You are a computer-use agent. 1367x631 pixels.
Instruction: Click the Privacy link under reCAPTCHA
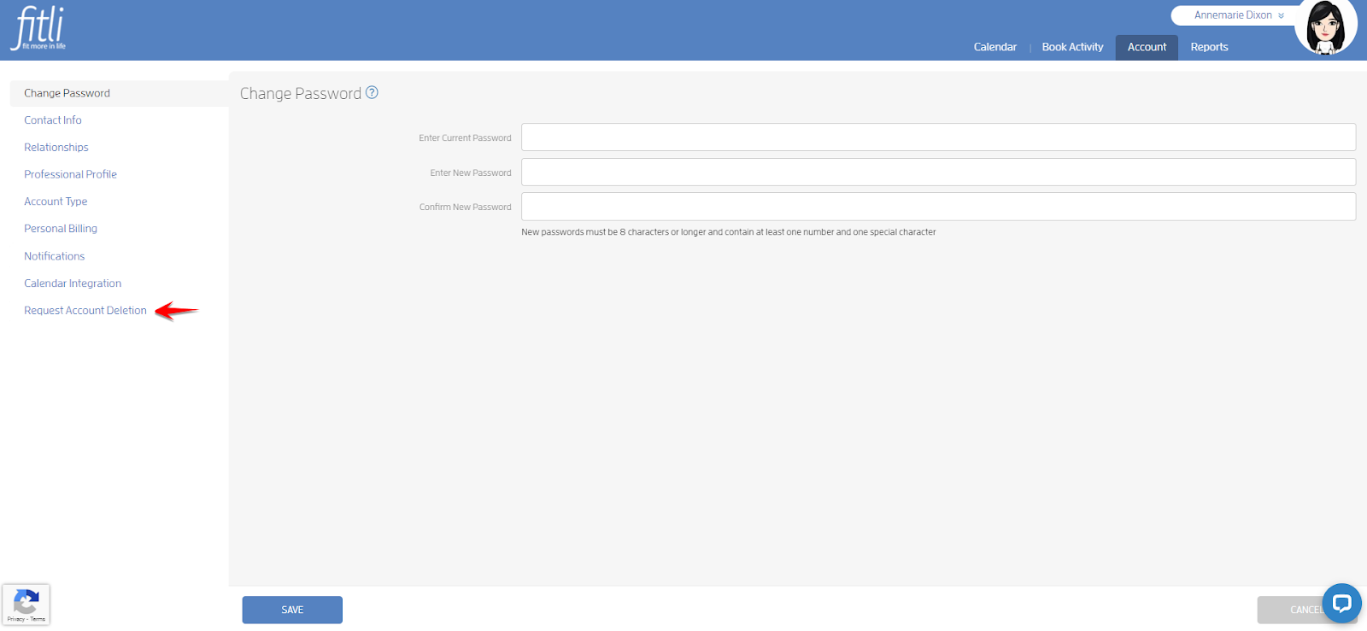pos(15,619)
